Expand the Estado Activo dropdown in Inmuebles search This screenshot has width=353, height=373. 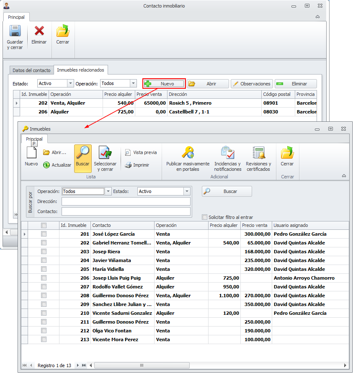pos(187,191)
